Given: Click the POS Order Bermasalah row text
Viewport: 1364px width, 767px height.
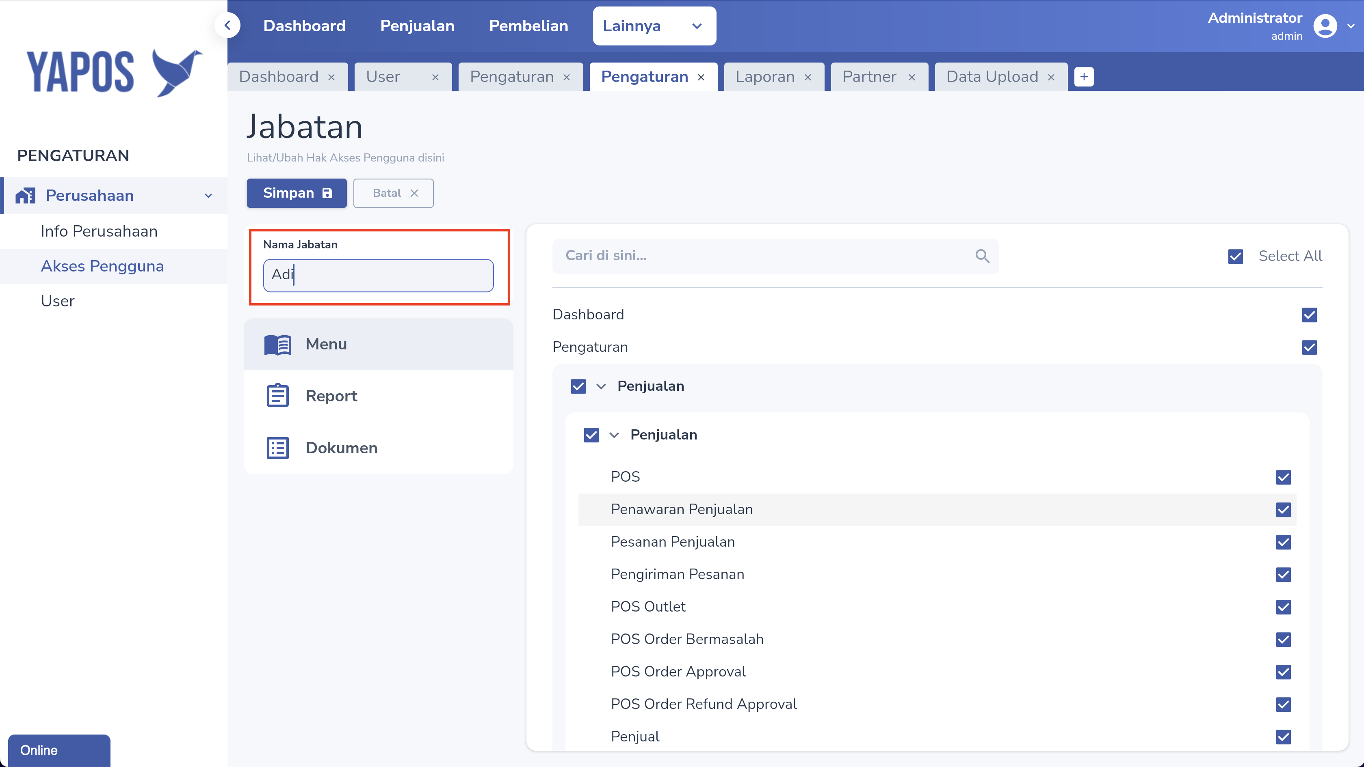Looking at the screenshot, I should click(687, 640).
